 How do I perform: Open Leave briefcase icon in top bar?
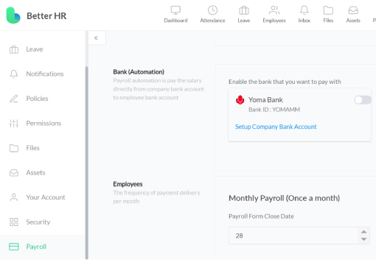pyautogui.click(x=244, y=10)
